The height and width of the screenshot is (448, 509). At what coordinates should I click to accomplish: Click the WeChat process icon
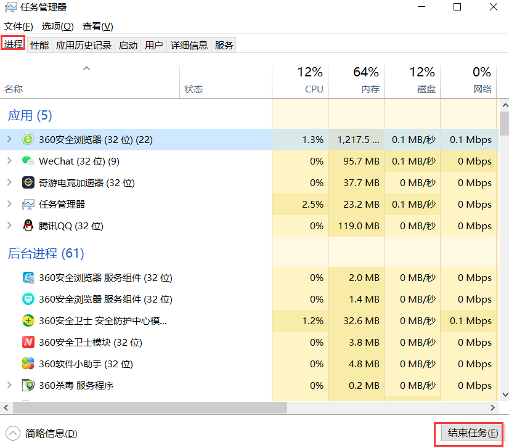coord(28,161)
